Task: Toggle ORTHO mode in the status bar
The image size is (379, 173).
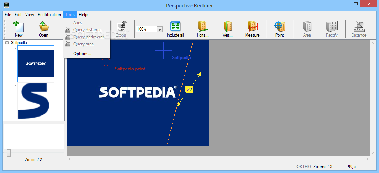Action: click(304, 167)
